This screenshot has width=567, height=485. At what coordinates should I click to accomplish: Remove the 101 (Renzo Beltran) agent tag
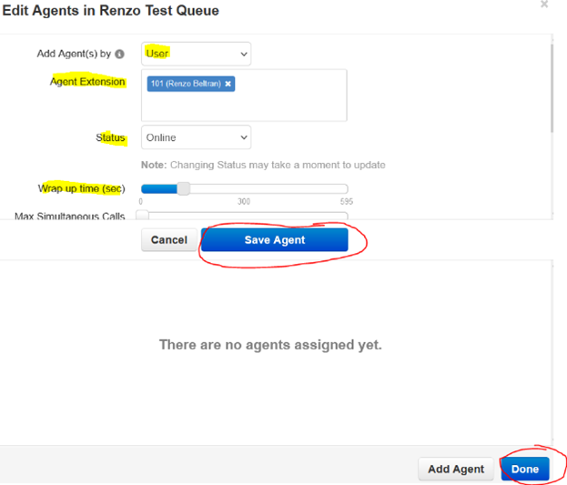(228, 84)
